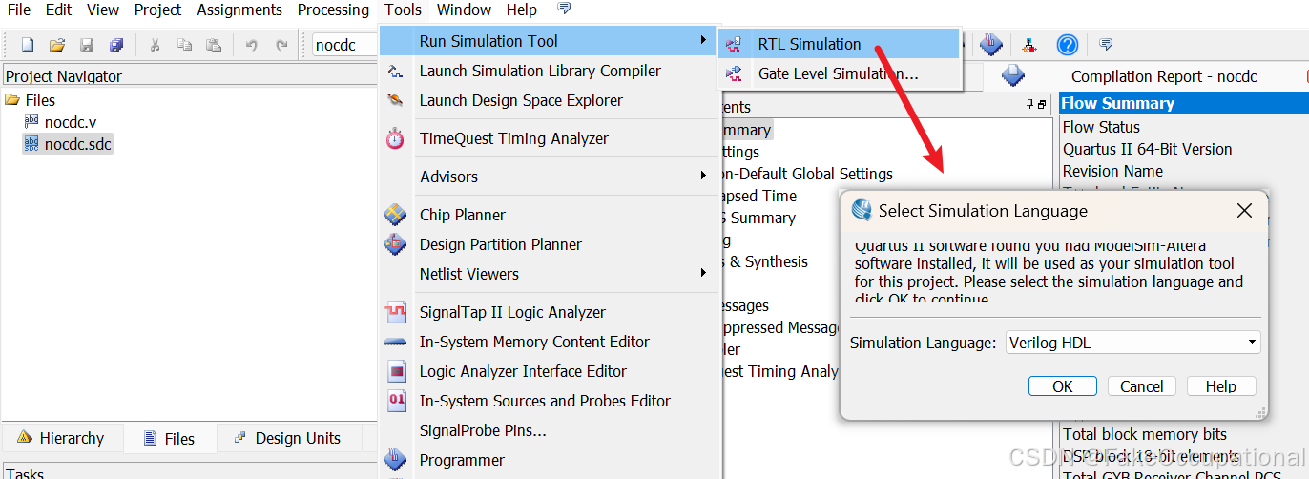Select Gate Level Simulation from the submenu
This screenshot has height=479, width=1309.
pos(839,73)
